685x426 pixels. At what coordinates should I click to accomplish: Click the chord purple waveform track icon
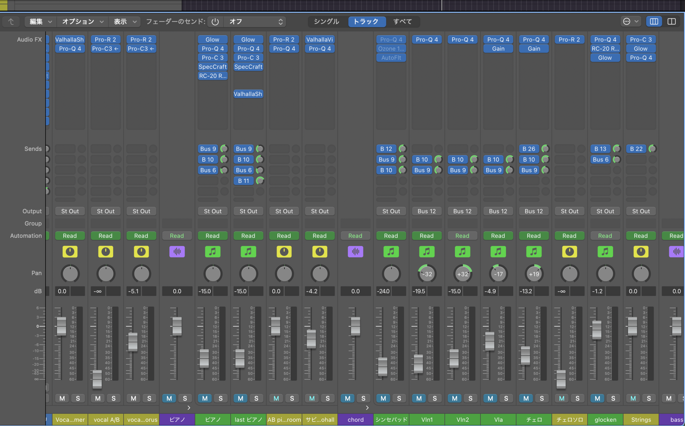click(x=355, y=252)
